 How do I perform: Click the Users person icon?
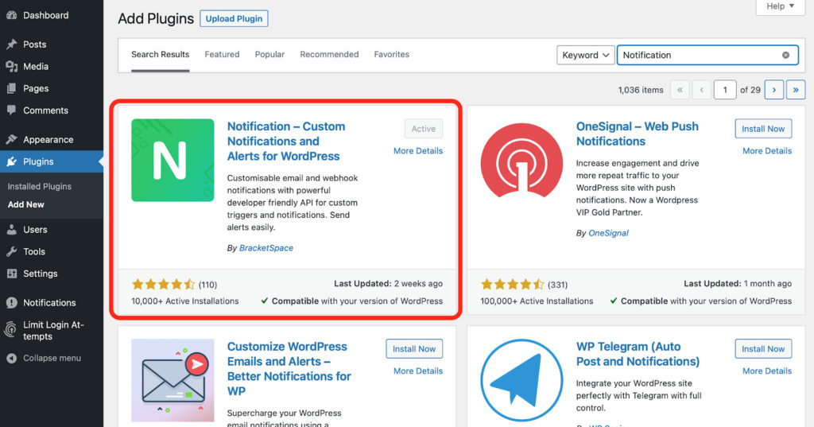click(11, 229)
